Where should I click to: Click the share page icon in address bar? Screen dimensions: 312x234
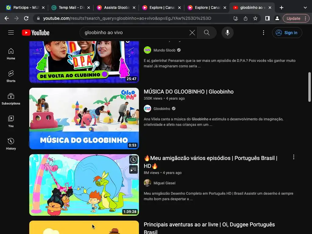246,18
